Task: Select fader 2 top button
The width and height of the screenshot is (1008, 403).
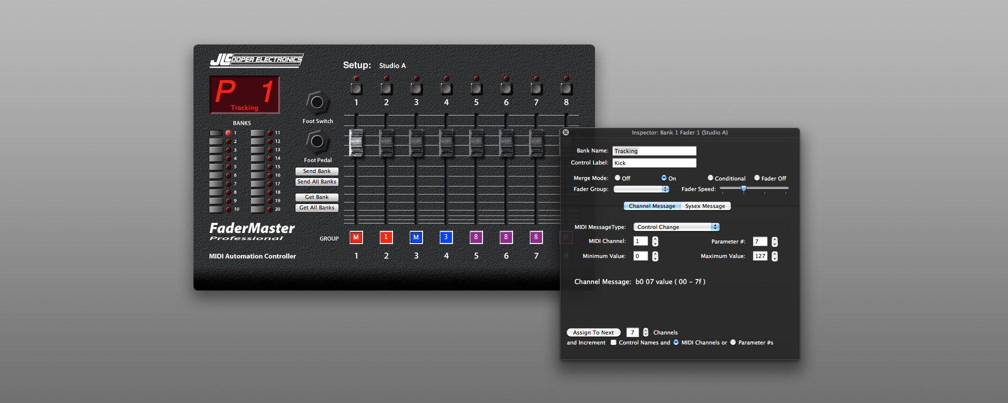Action: [386, 88]
